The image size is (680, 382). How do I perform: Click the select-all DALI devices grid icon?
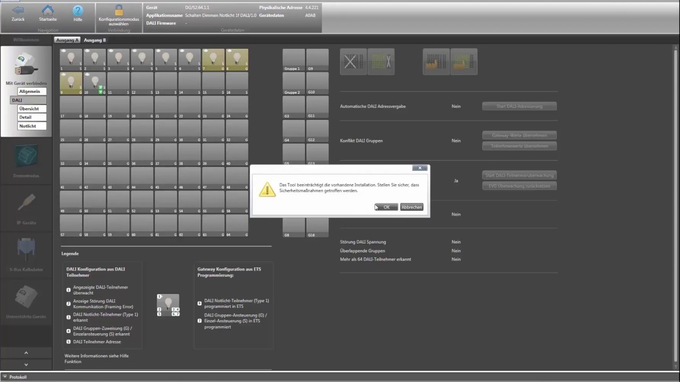(382, 62)
